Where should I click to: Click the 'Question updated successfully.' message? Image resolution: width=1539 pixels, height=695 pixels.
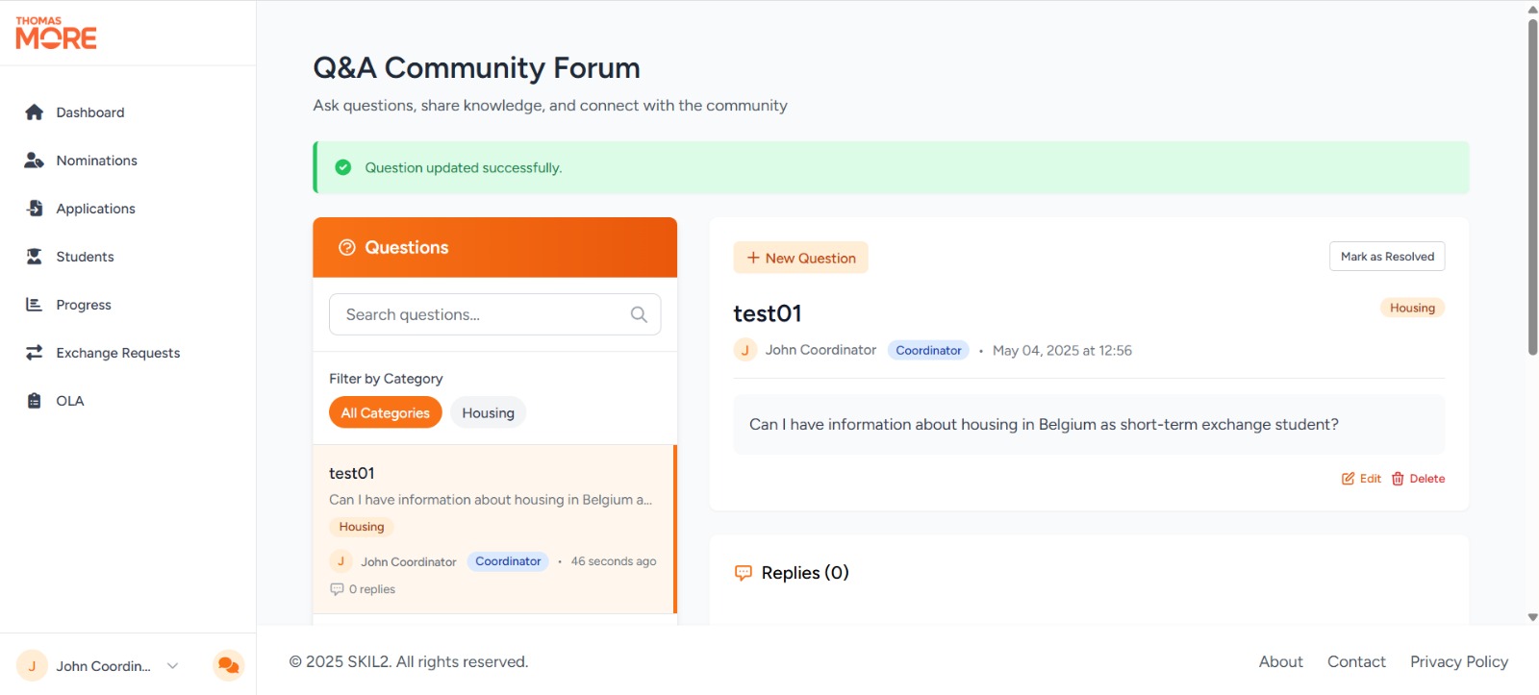coord(464,167)
